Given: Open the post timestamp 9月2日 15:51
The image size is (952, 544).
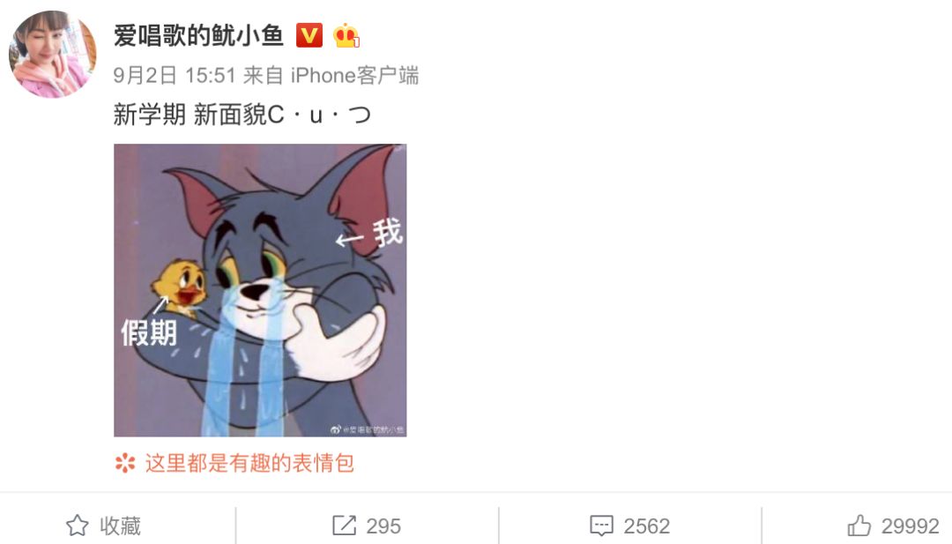Looking at the screenshot, I should click(x=175, y=76).
